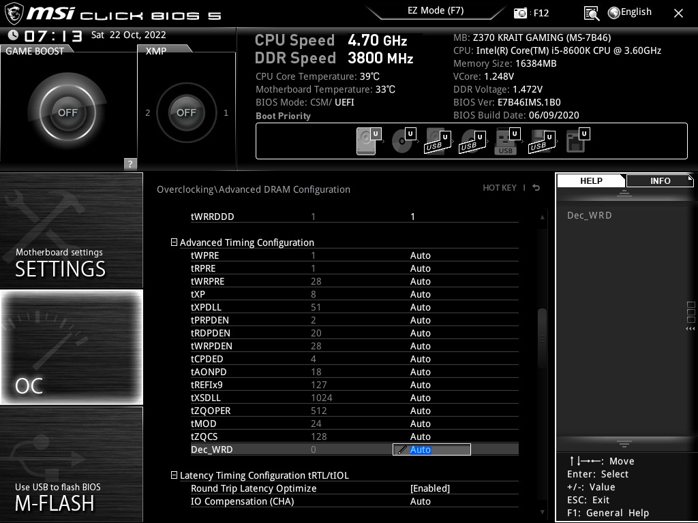This screenshot has width=698, height=523.
Task: Select the tWRRDDD row
Action: [354, 217]
